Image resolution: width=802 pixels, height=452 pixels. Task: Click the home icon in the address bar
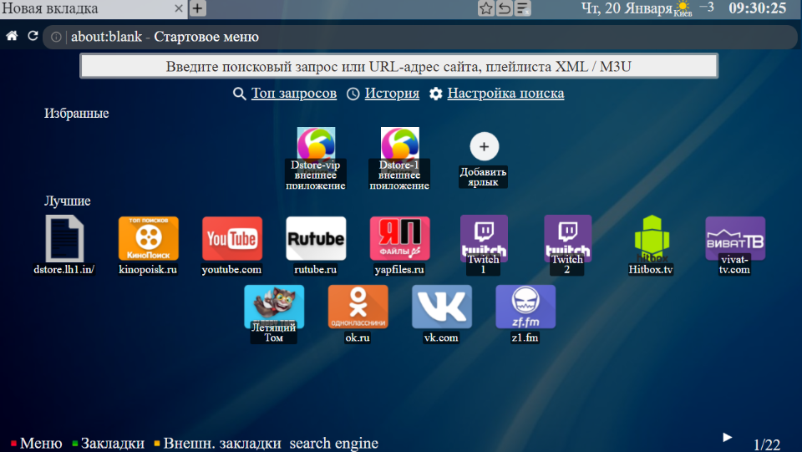pos(12,36)
